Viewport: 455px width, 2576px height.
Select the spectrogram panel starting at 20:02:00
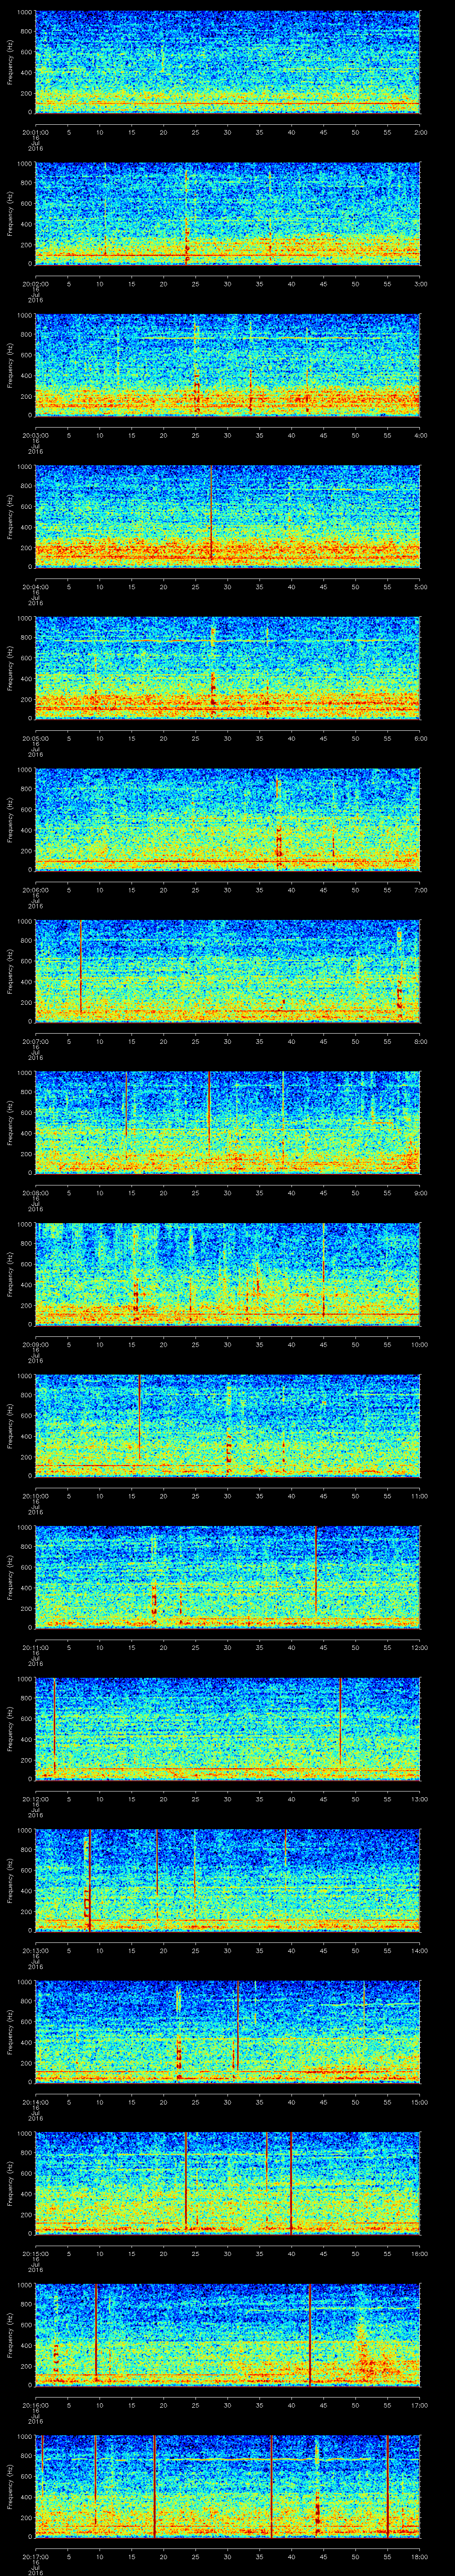coord(228,214)
